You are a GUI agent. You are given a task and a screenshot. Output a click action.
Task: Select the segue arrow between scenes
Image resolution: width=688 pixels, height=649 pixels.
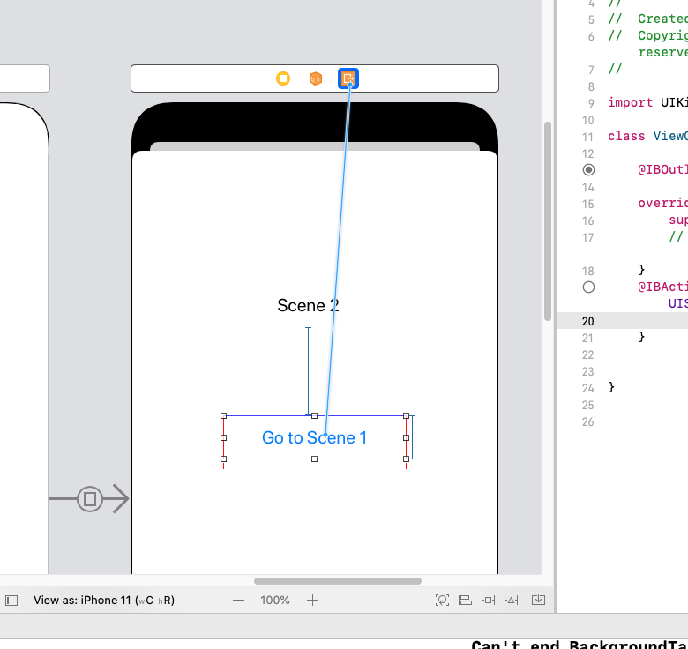(90, 499)
